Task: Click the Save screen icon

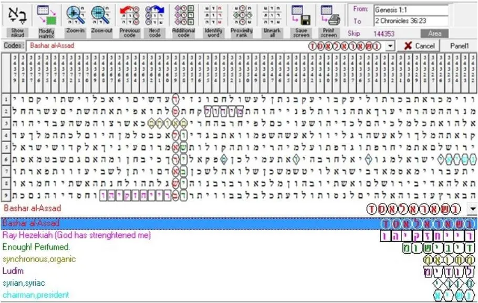Action: [301, 15]
